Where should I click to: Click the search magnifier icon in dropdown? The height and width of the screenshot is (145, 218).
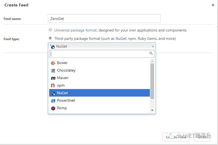tap(151, 53)
